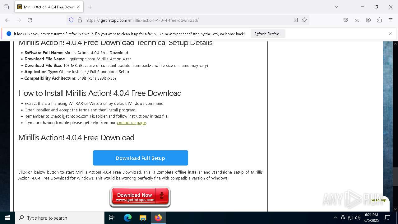Screen dimensions: 398x224
Task: Click the 'Extract the zip file using WinRAR' line
Action: (95, 103)
